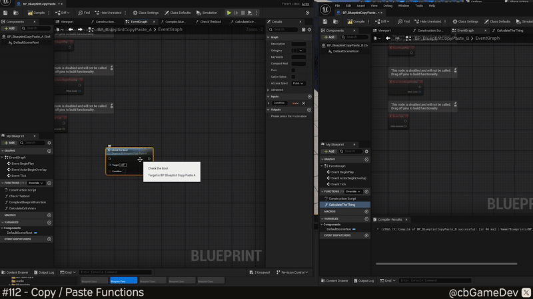Add new function in left Functions section

pyautogui.click(x=49, y=183)
